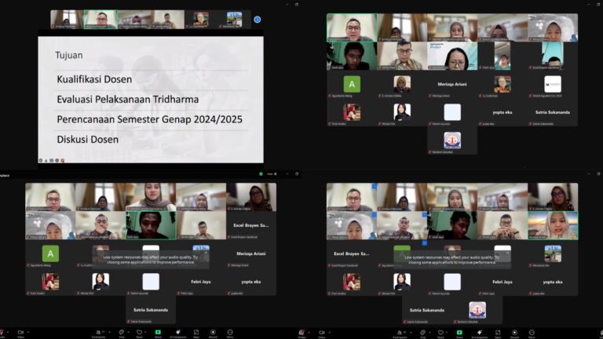The image size is (603, 339).
Task: Open More options in bottom-left Zoom window
Action: (230, 333)
